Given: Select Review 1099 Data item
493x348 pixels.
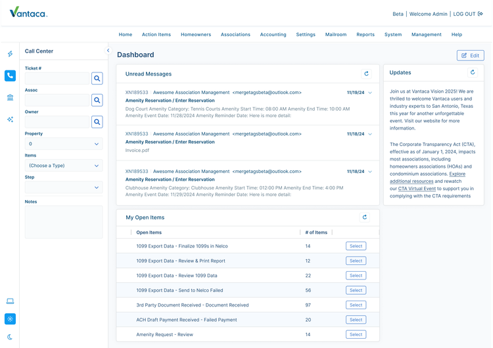Looking at the screenshot, I should point(356,276).
